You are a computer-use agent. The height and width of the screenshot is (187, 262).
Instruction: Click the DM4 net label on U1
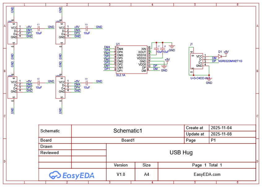pos(108,47)
